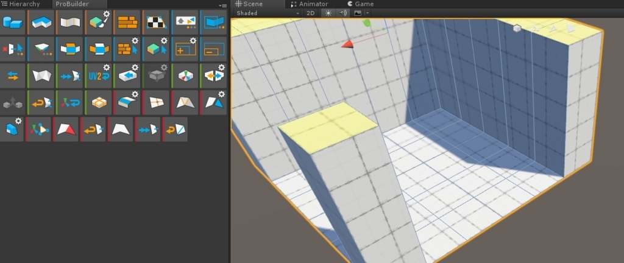This screenshot has width=624, height=263.
Task: Click the face with orange triangle lines icon
Action: pyautogui.click(x=185, y=103)
